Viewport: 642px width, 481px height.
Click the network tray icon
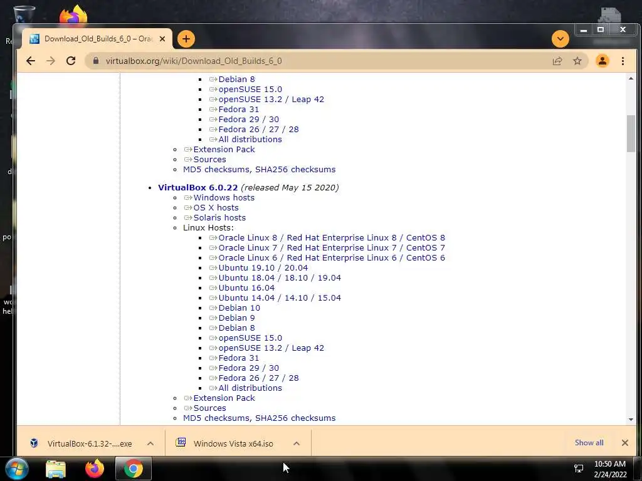(579, 468)
